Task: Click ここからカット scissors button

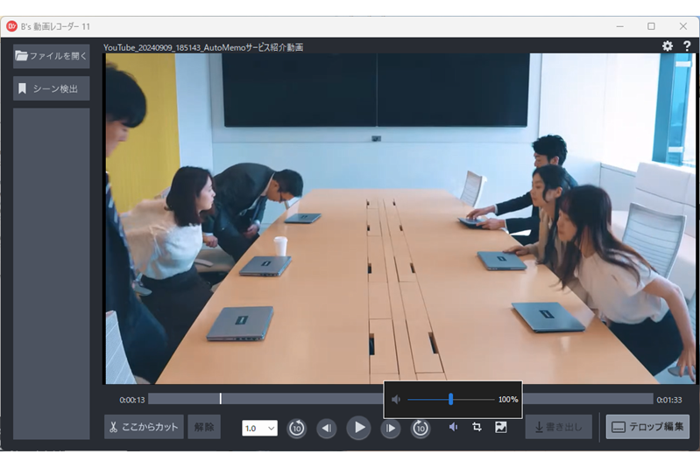Action: pos(144,427)
